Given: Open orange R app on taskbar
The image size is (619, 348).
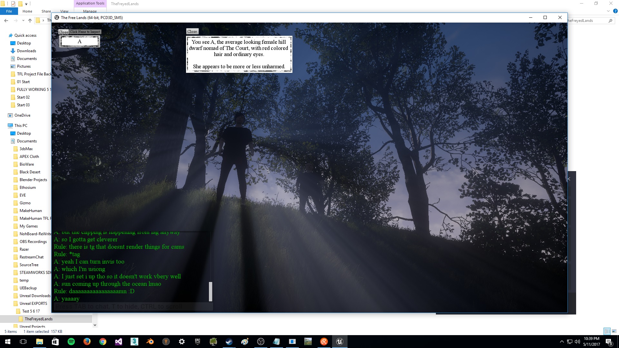Looking at the screenshot, I should [x=324, y=342].
